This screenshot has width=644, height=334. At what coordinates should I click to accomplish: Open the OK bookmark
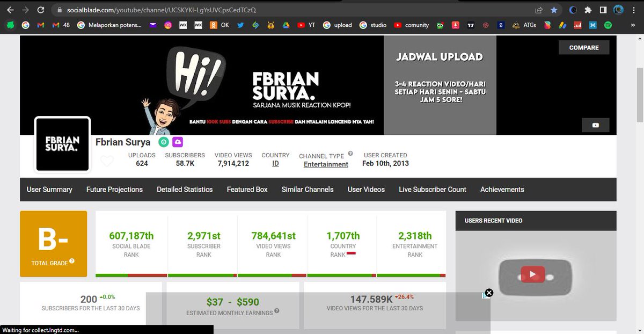[219, 25]
